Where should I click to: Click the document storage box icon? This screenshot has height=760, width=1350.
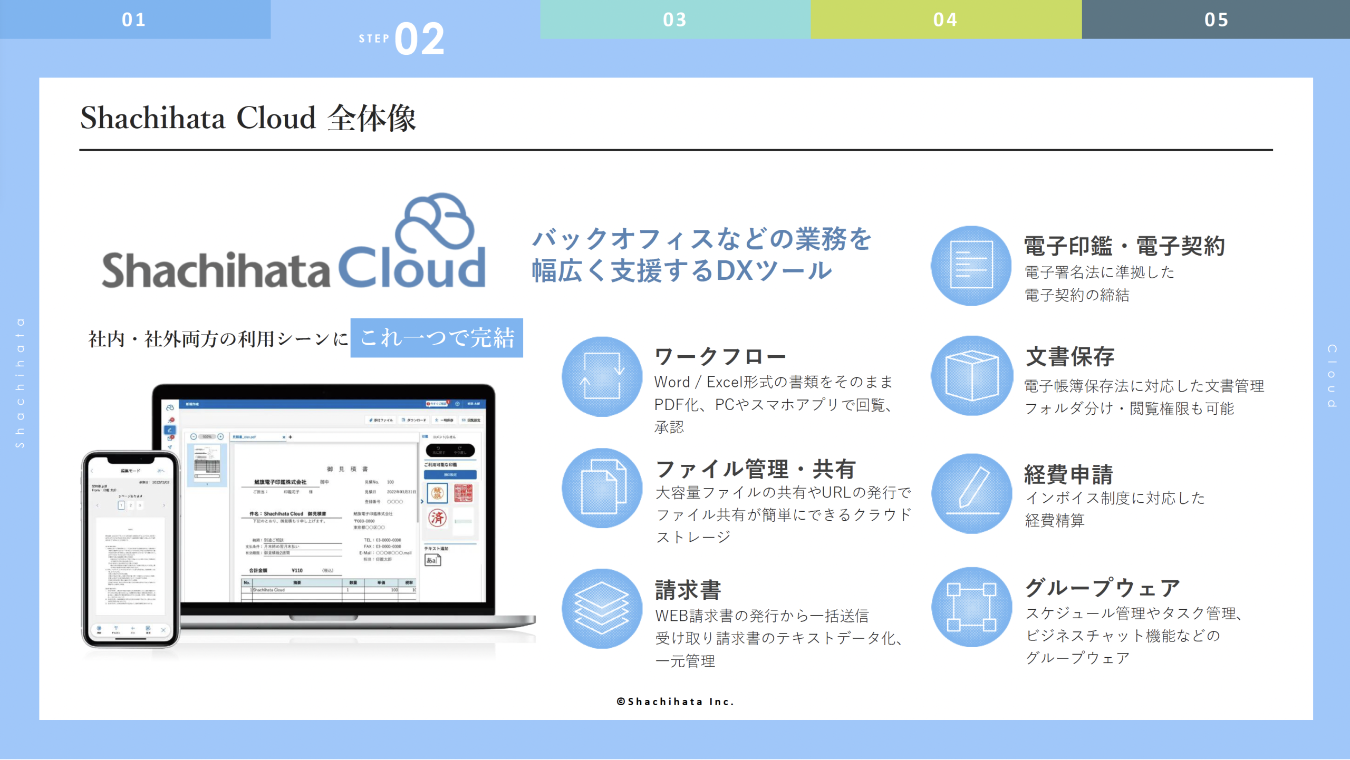click(971, 375)
